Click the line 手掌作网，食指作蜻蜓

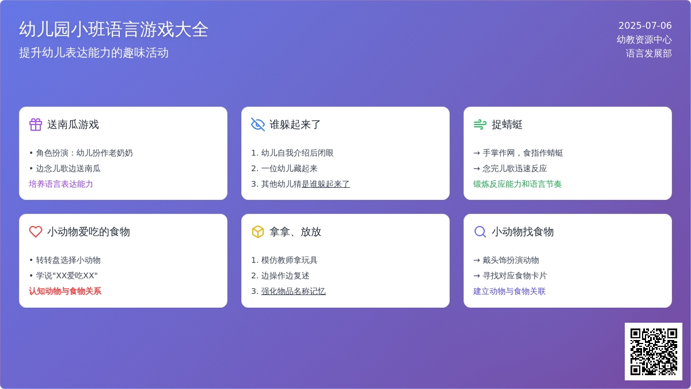click(x=518, y=153)
